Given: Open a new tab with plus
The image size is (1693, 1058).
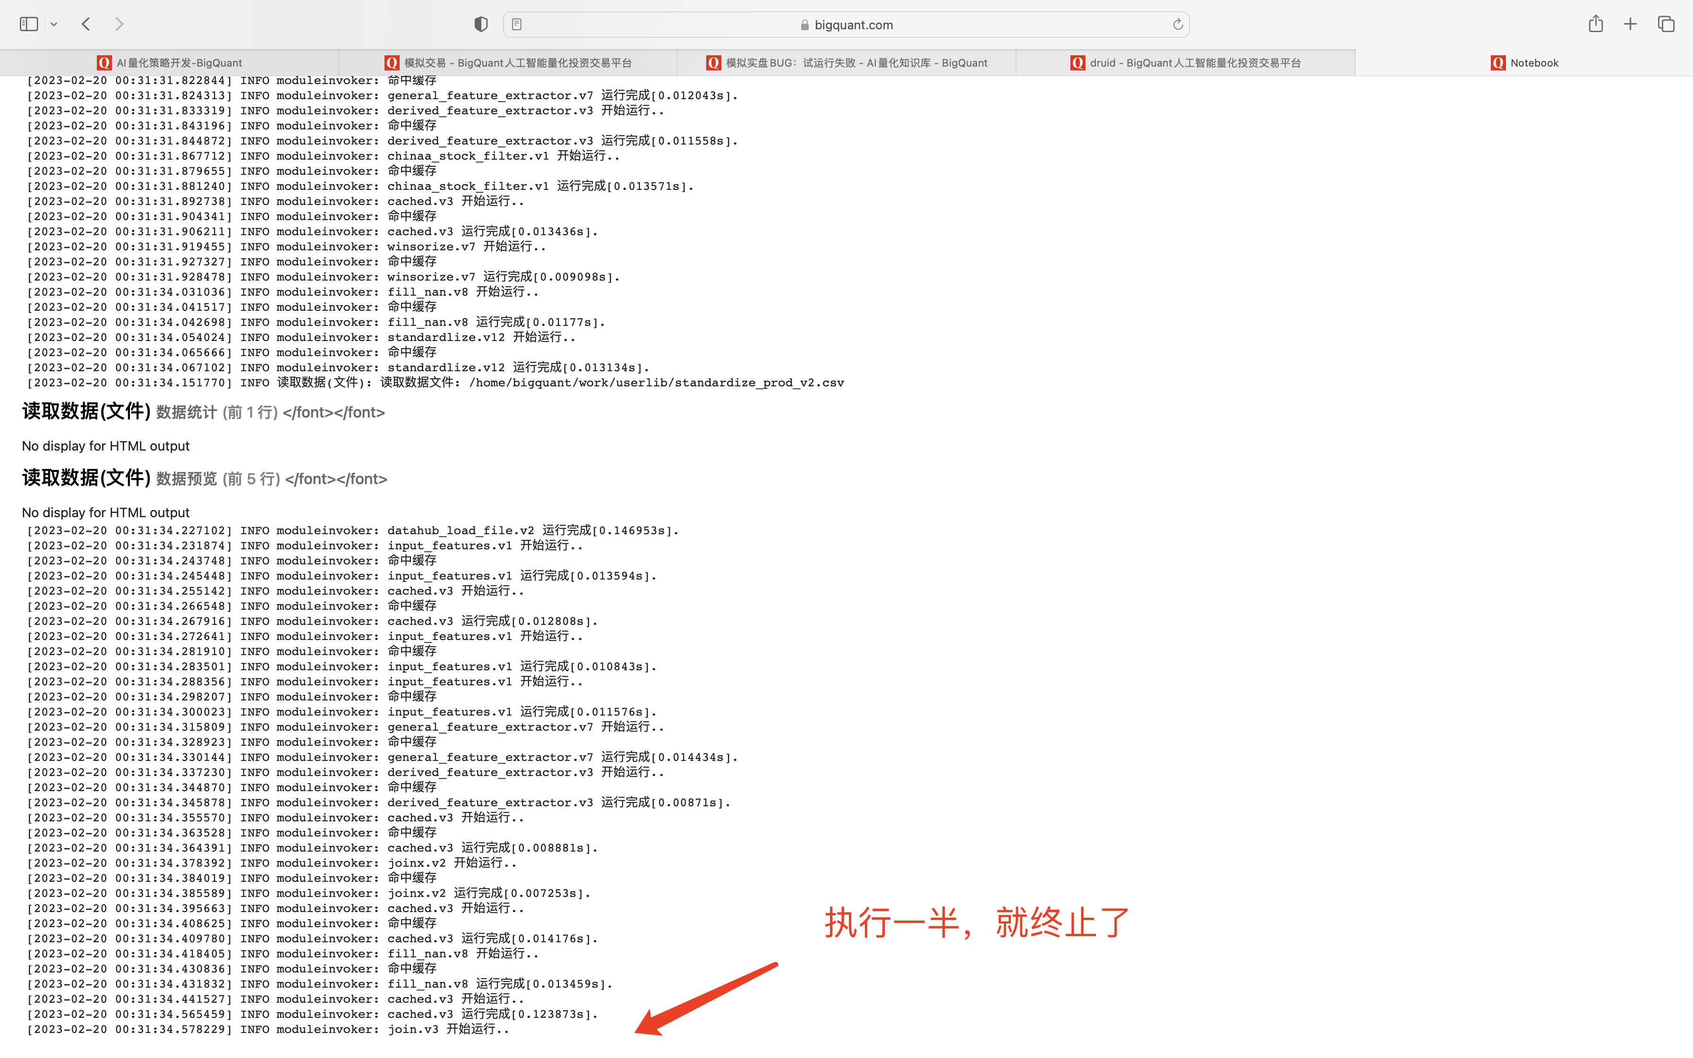Looking at the screenshot, I should point(1631,25).
